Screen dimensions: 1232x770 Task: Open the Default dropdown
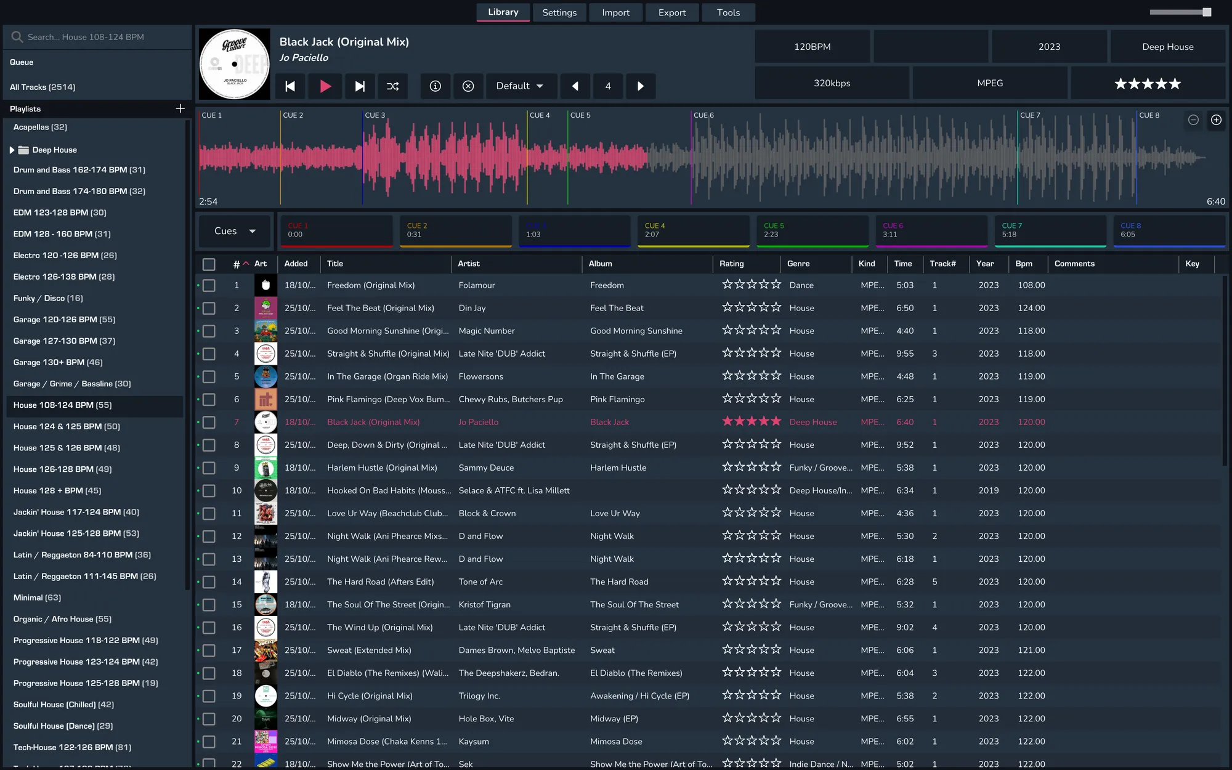coord(521,86)
